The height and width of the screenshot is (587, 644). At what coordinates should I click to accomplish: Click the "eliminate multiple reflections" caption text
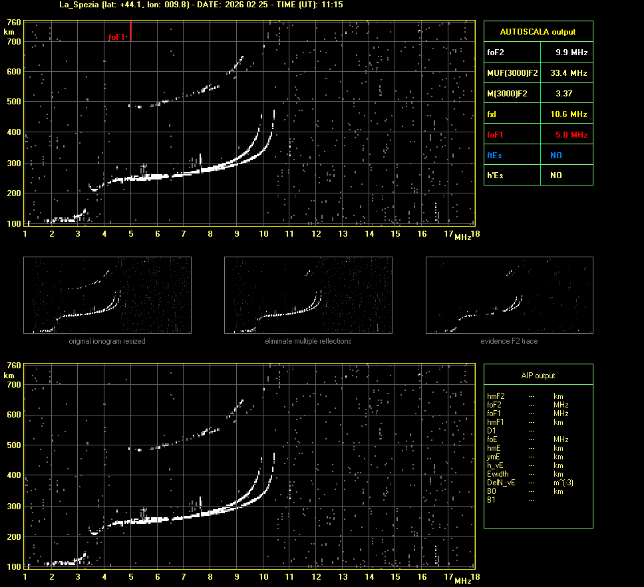point(308,341)
